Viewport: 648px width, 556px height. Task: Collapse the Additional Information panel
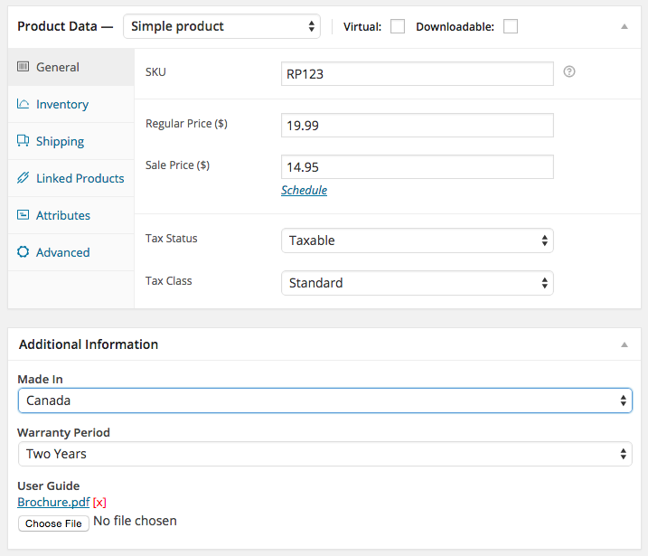tap(625, 344)
